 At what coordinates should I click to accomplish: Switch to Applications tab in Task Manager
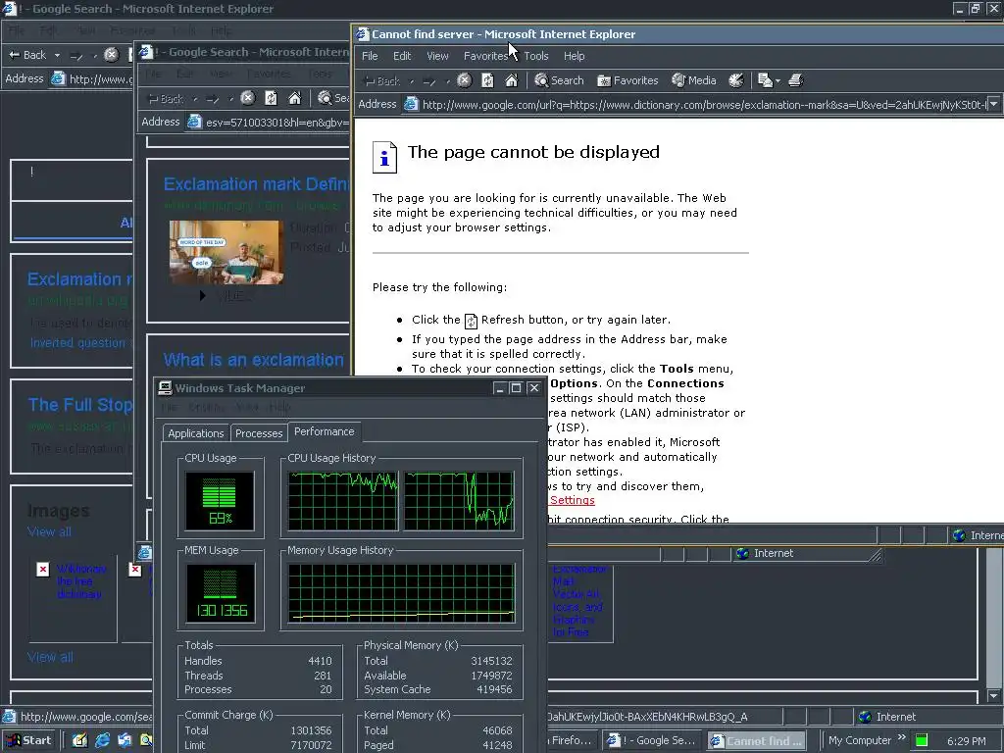click(x=196, y=432)
